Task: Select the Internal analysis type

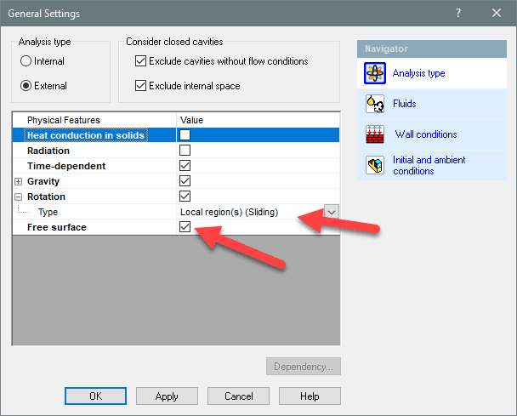Action: click(26, 61)
